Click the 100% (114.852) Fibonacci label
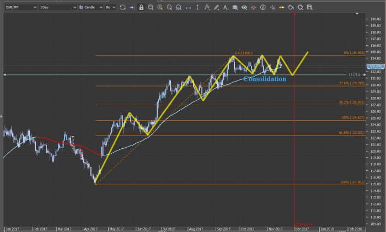This screenshot has width=386, height=232. click(352, 182)
